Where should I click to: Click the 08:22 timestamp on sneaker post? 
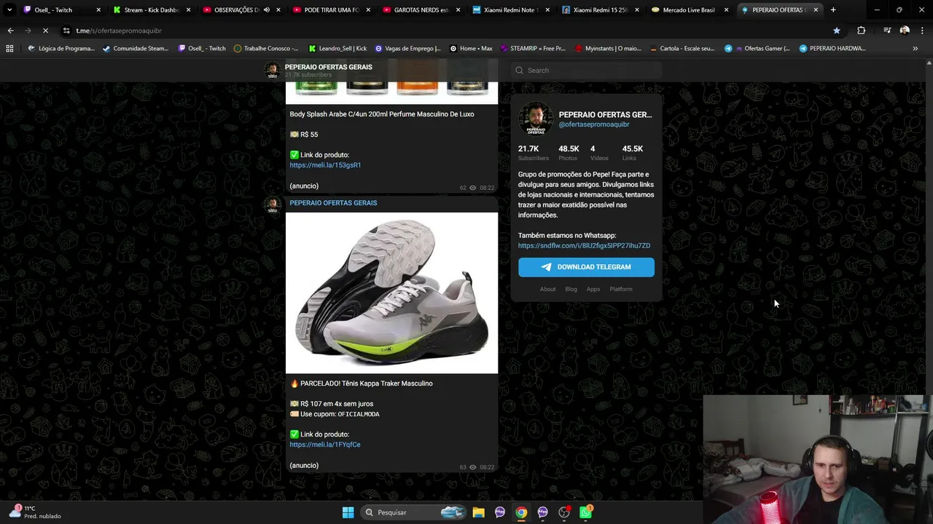coord(487,467)
